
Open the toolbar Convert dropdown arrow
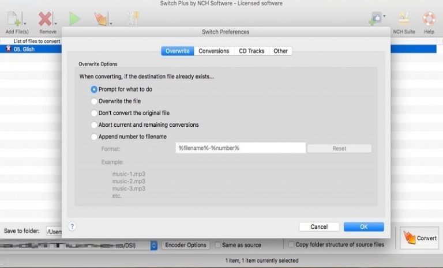coord(111,24)
